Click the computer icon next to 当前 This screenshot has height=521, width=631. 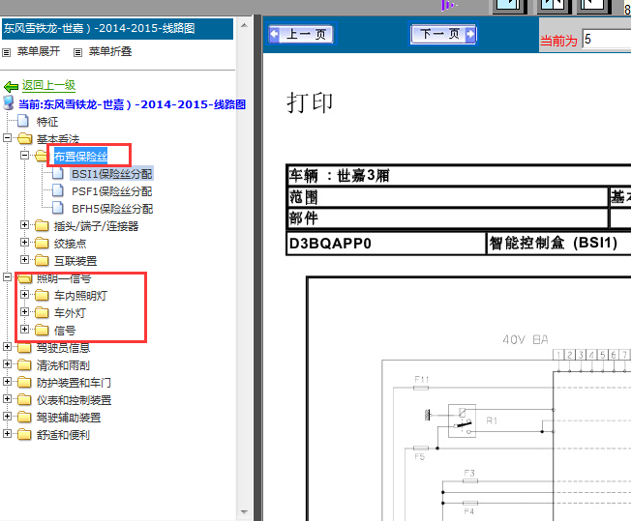click(x=9, y=102)
